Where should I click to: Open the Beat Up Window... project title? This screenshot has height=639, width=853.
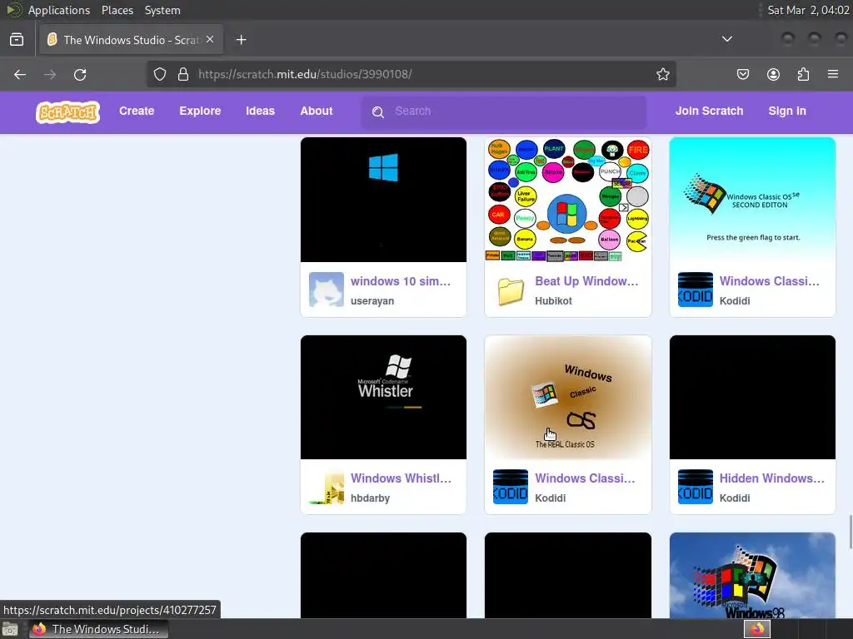(586, 281)
